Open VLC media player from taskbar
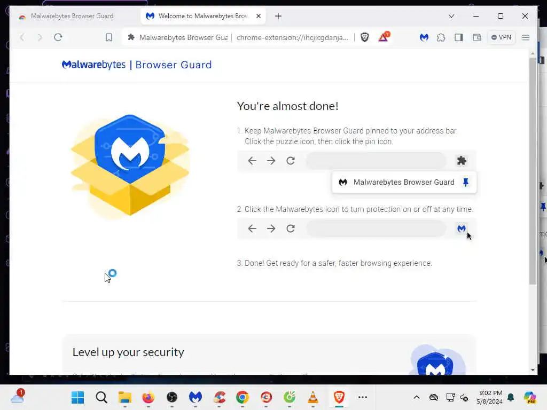Screen dimensions: 547x410 [313, 397]
